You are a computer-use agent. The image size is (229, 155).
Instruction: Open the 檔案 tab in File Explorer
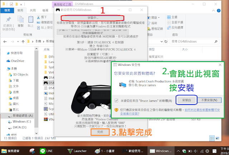tap(7, 10)
